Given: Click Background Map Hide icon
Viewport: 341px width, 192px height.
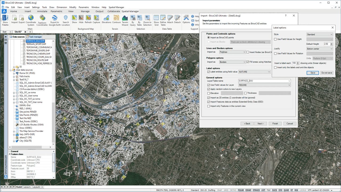Looking at the screenshot, I should [81, 19].
